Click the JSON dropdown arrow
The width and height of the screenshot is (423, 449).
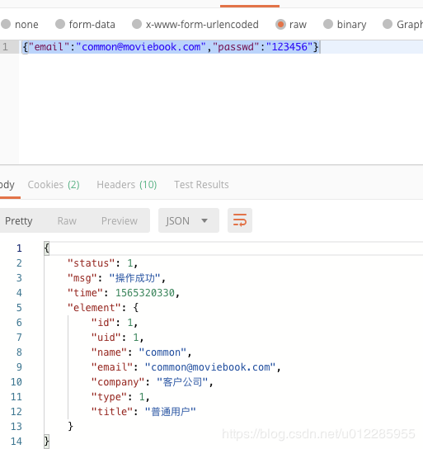click(x=204, y=220)
